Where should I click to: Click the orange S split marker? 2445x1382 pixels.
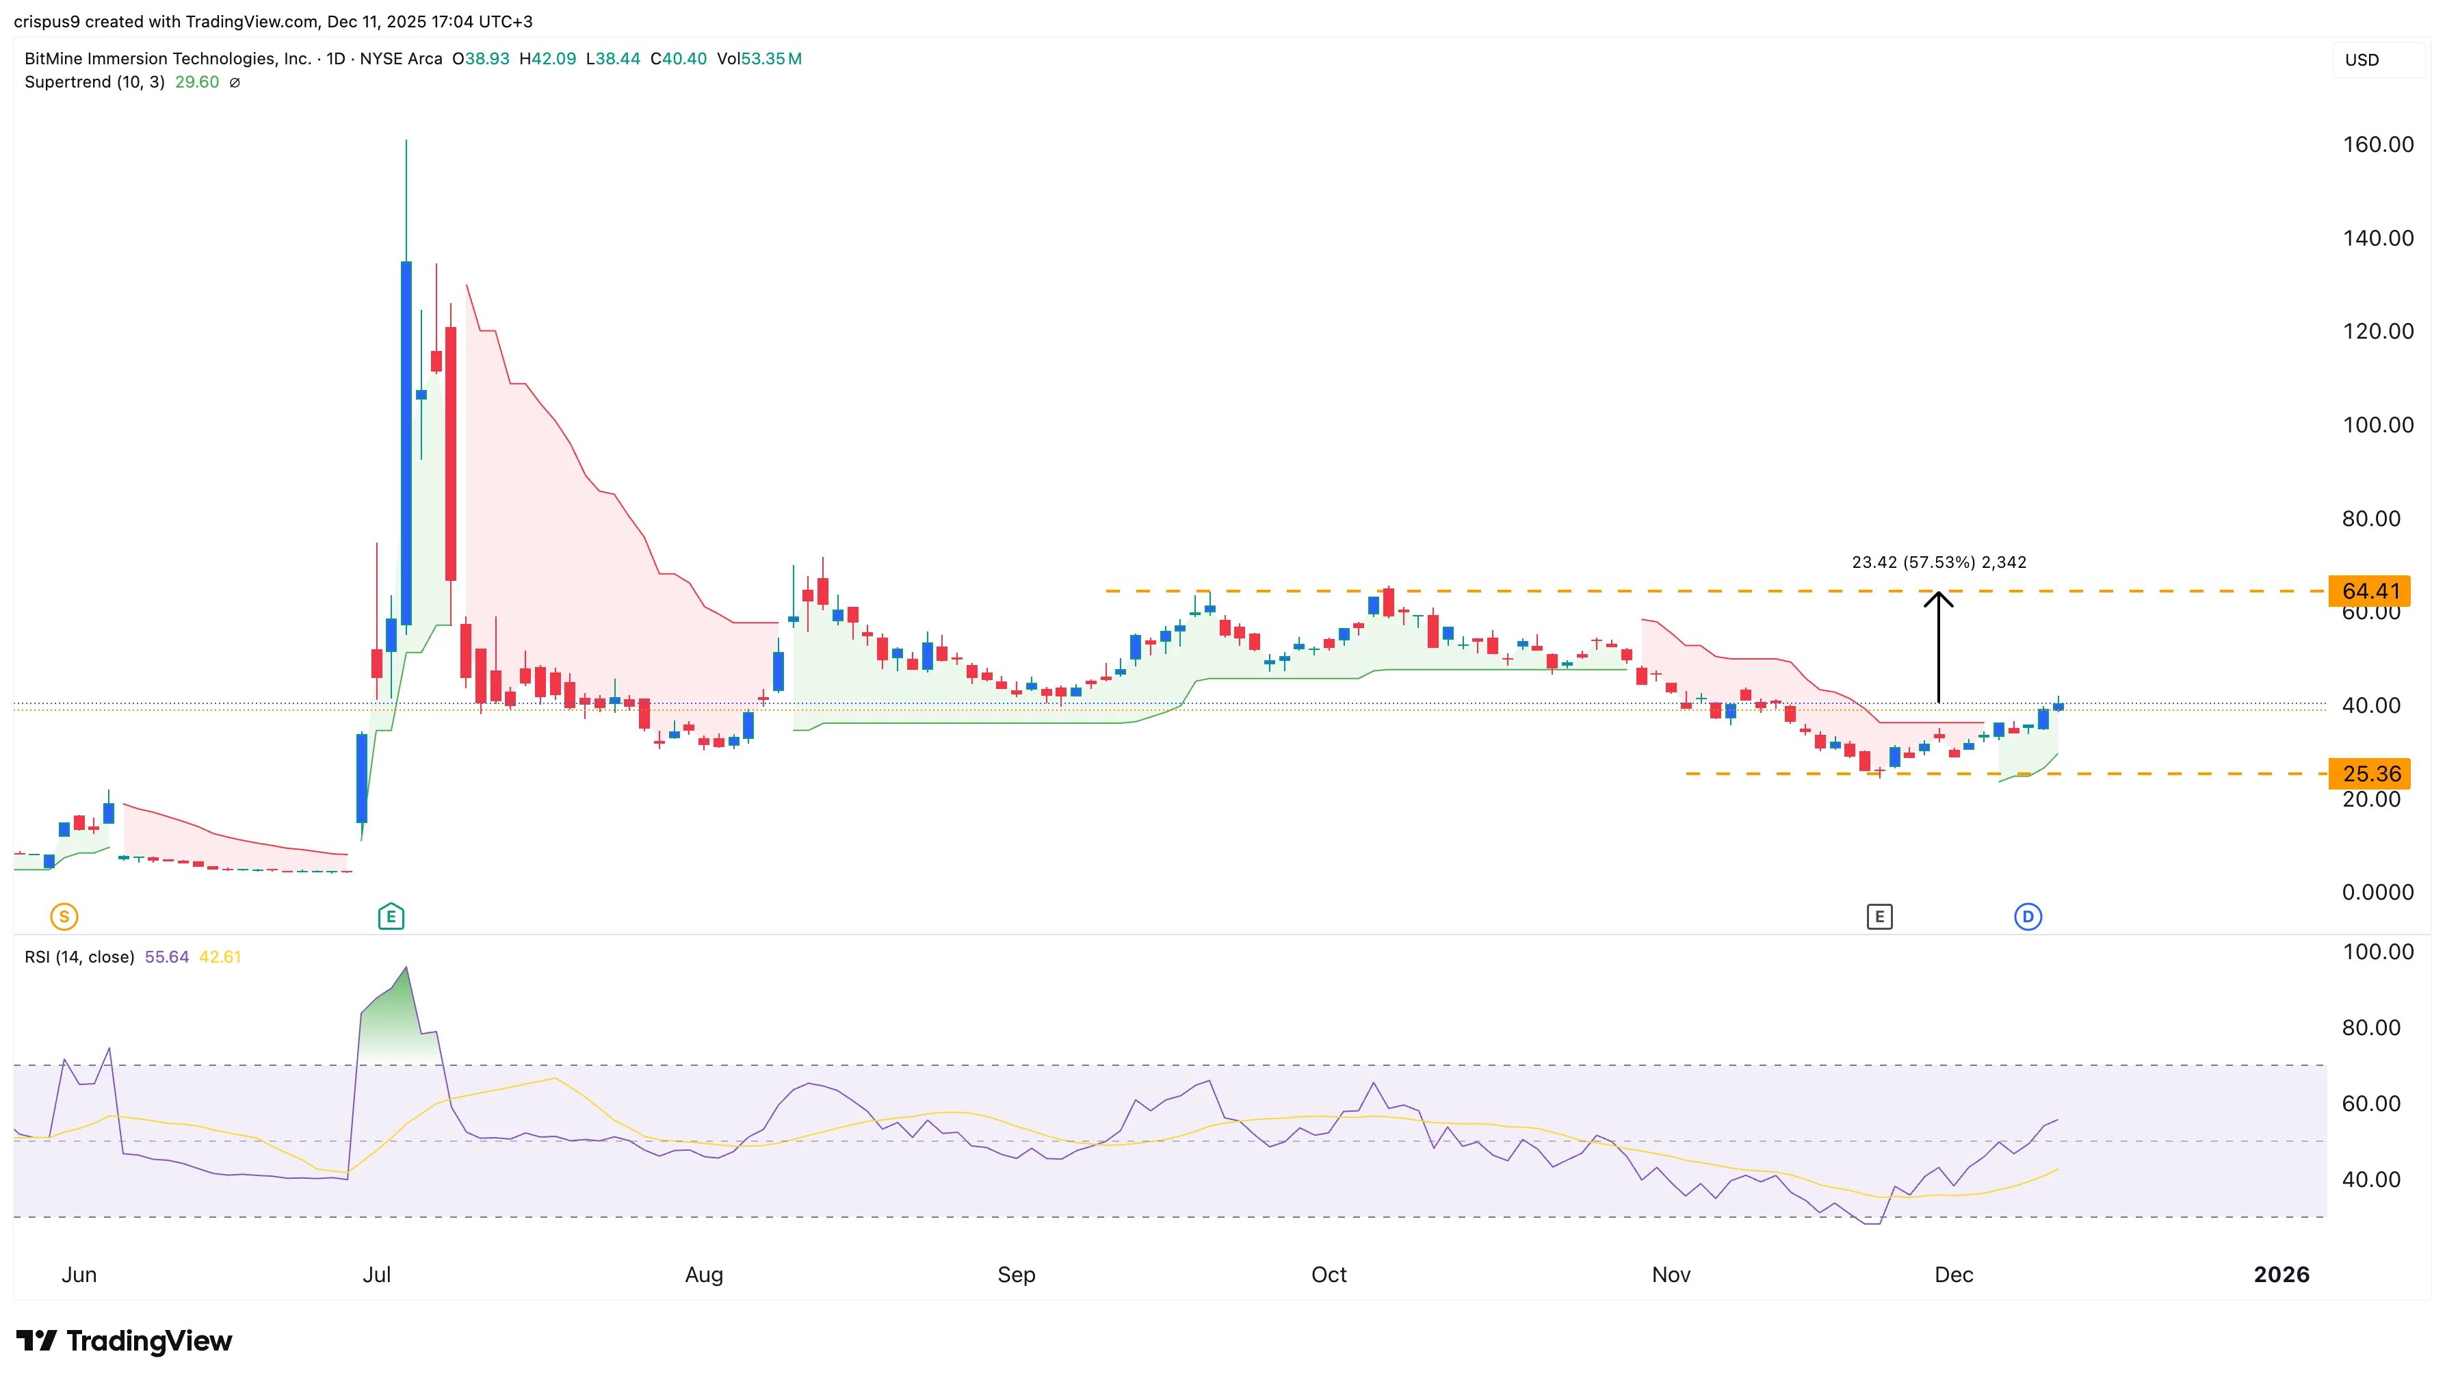click(63, 916)
